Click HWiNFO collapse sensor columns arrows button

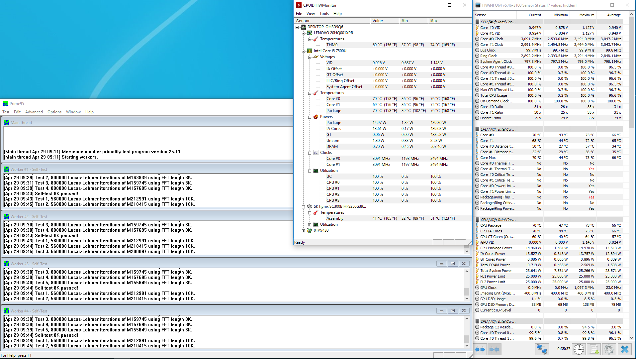(x=494, y=349)
